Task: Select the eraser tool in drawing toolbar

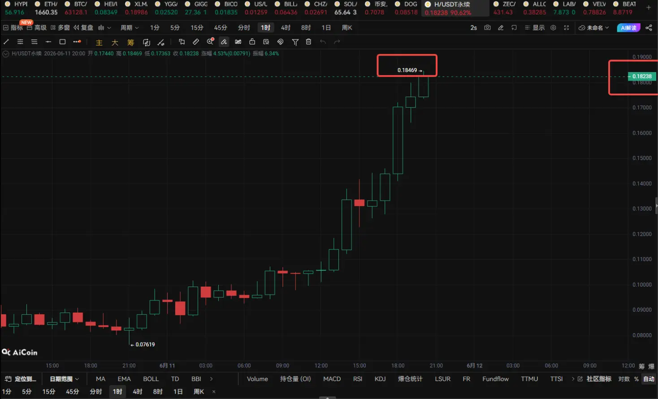Action: pos(224,42)
